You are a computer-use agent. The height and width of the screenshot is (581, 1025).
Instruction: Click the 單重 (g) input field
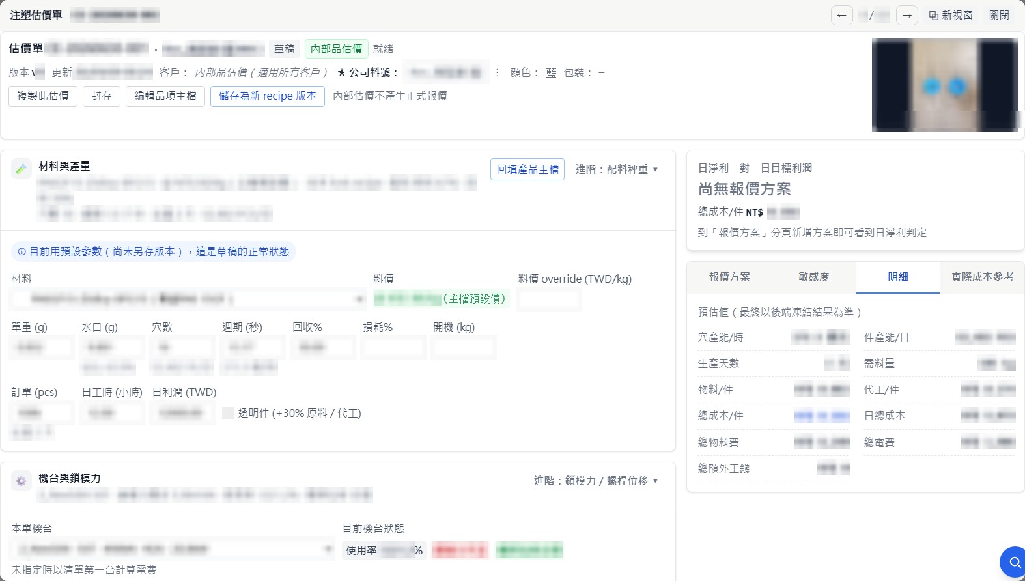[x=42, y=347]
